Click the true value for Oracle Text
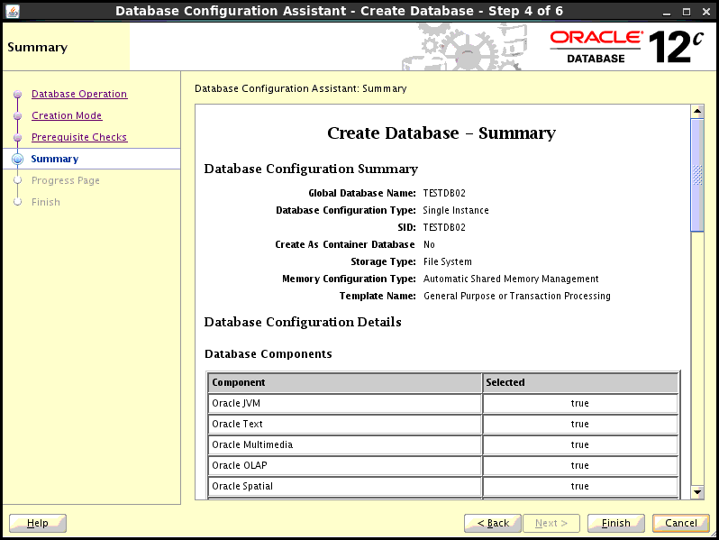This screenshot has width=719, height=540. (x=580, y=424)
